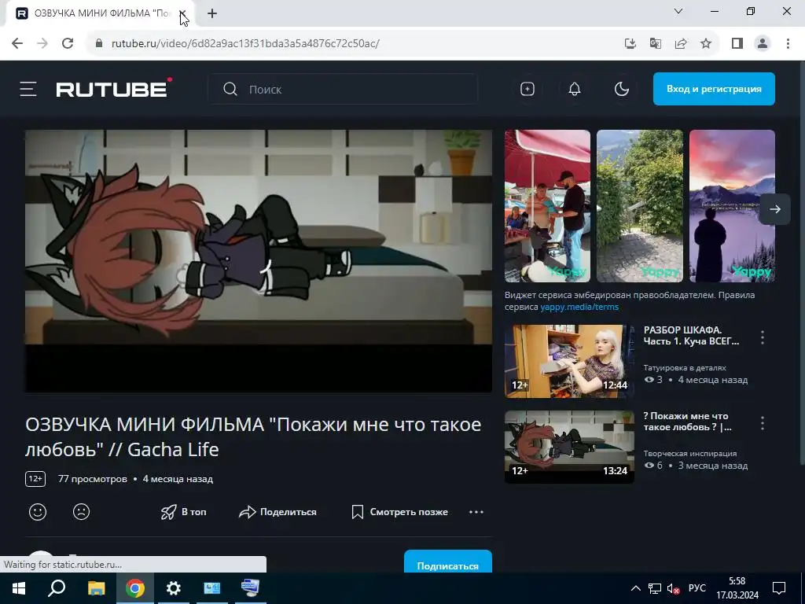Click the 12+ age rating badge
The image size is (805, 604).
pos(35,479)
